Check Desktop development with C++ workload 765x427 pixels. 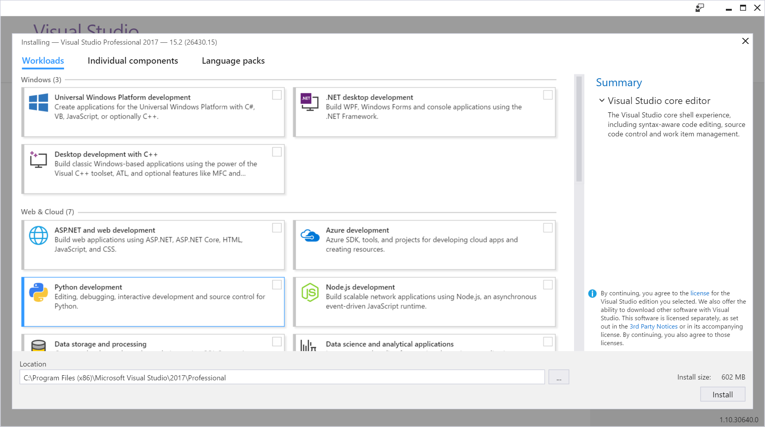277,152
